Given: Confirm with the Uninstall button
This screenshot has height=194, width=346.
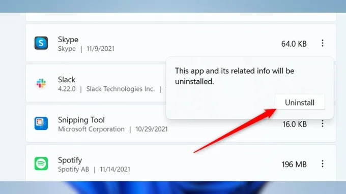Looking at the screenshot, I should click(x=300, y=102).
